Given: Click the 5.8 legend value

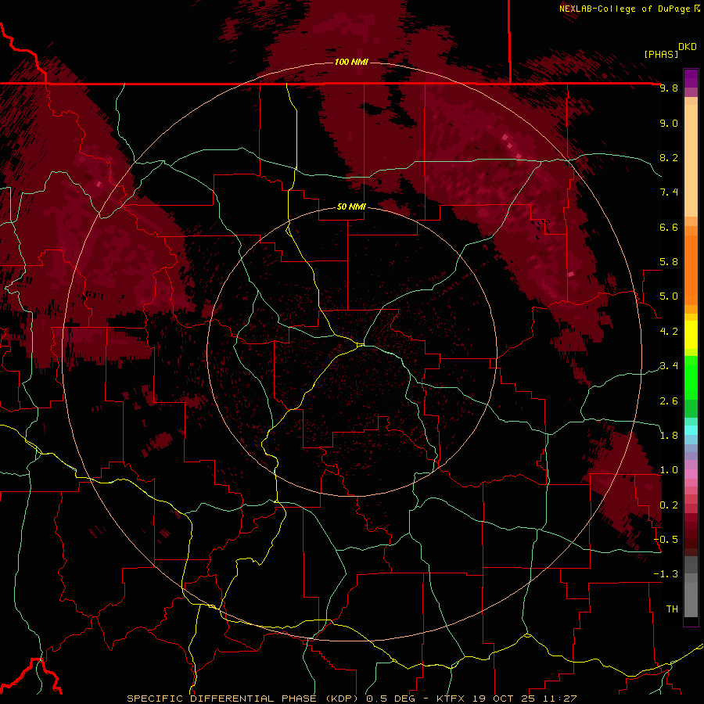Looking at the screenshot, I should tap(669, 262).
